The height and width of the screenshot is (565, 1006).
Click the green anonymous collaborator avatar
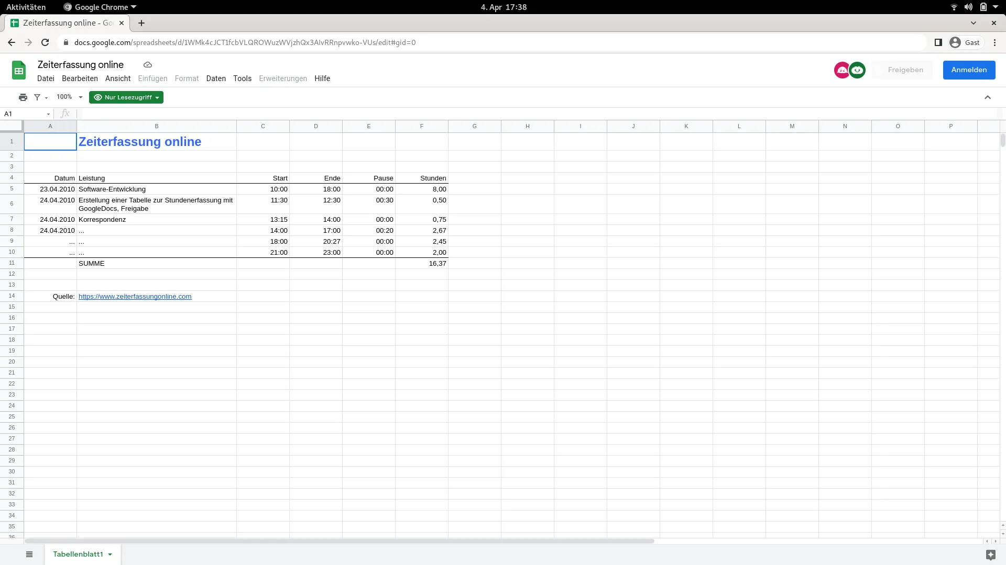tap(858, 70)
